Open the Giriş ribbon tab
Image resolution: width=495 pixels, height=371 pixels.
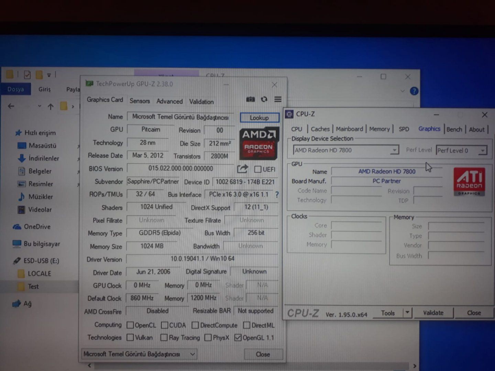(44, 89)
